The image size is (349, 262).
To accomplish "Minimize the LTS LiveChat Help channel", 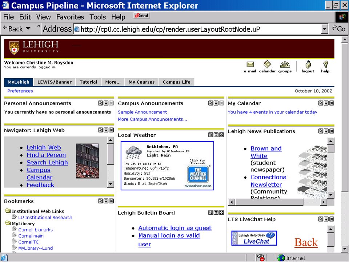I will (326, 219).
